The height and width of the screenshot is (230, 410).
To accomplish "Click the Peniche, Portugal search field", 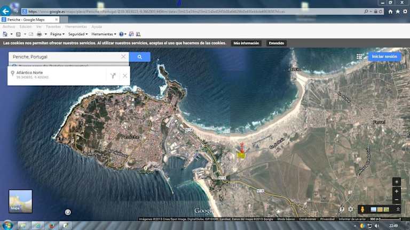I will click(64, 57).
